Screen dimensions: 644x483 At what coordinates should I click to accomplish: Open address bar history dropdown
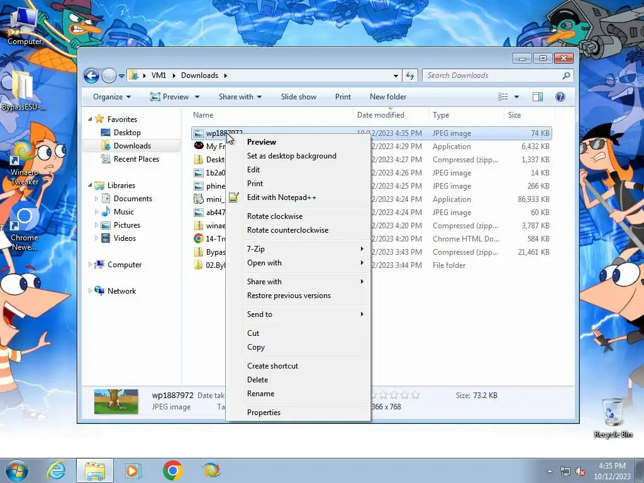[x=396, y=76]
